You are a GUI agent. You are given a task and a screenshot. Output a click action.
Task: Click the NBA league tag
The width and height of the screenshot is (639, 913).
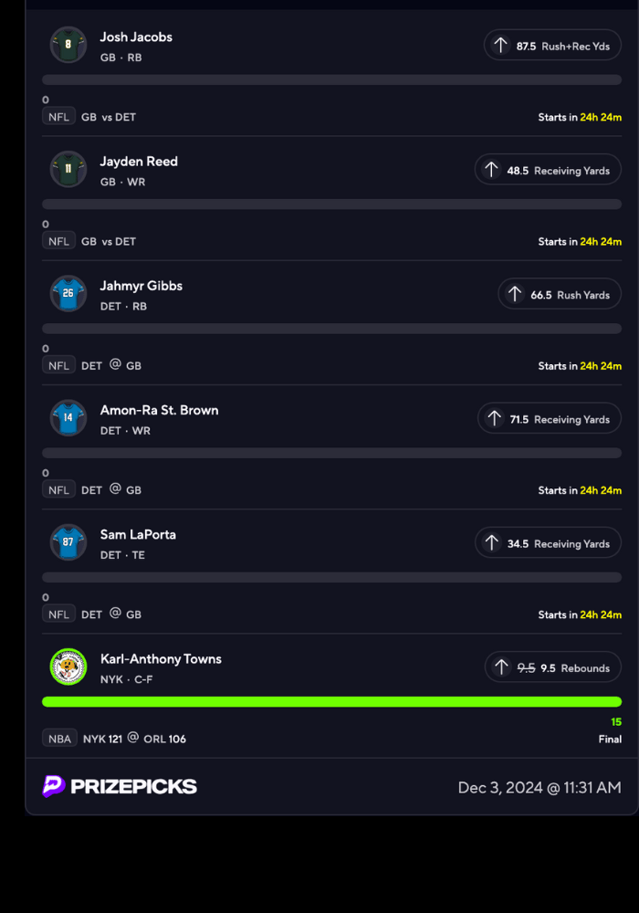59,739
